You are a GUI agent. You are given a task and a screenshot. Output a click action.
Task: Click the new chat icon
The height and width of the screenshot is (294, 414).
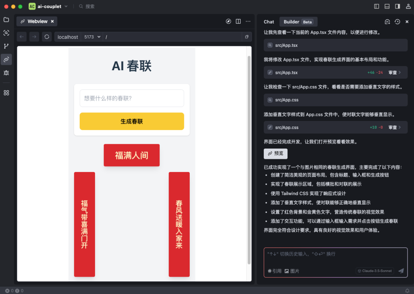pyautogui.click(x=387, y=22)
